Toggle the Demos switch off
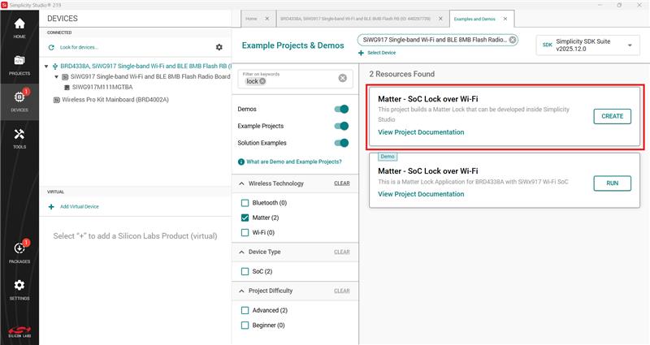The height and width of the screenshot is (345, 650). tap(341, 109)
